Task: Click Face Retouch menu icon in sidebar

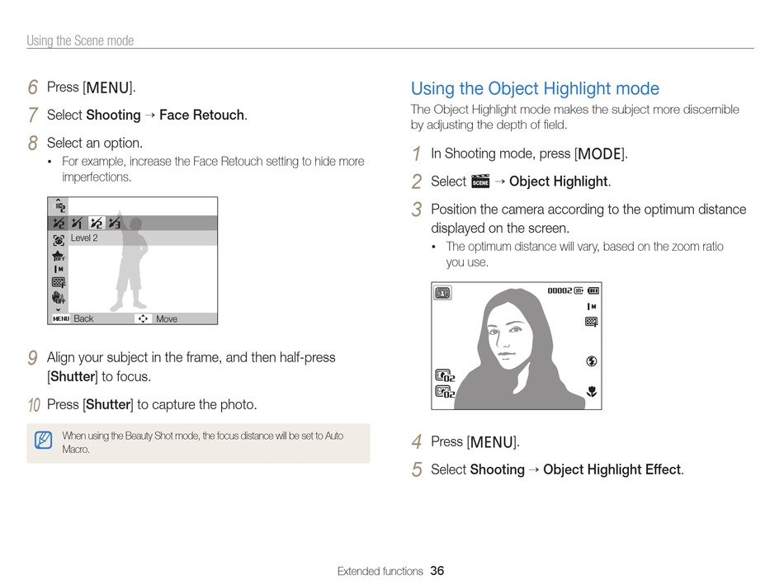Action: (x=59, y=223)
